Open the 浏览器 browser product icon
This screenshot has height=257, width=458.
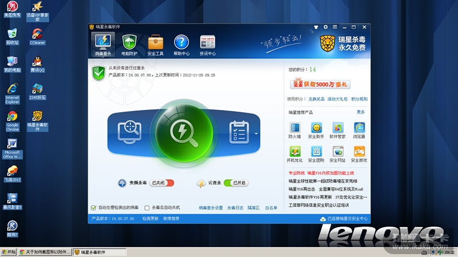(359, 131)
